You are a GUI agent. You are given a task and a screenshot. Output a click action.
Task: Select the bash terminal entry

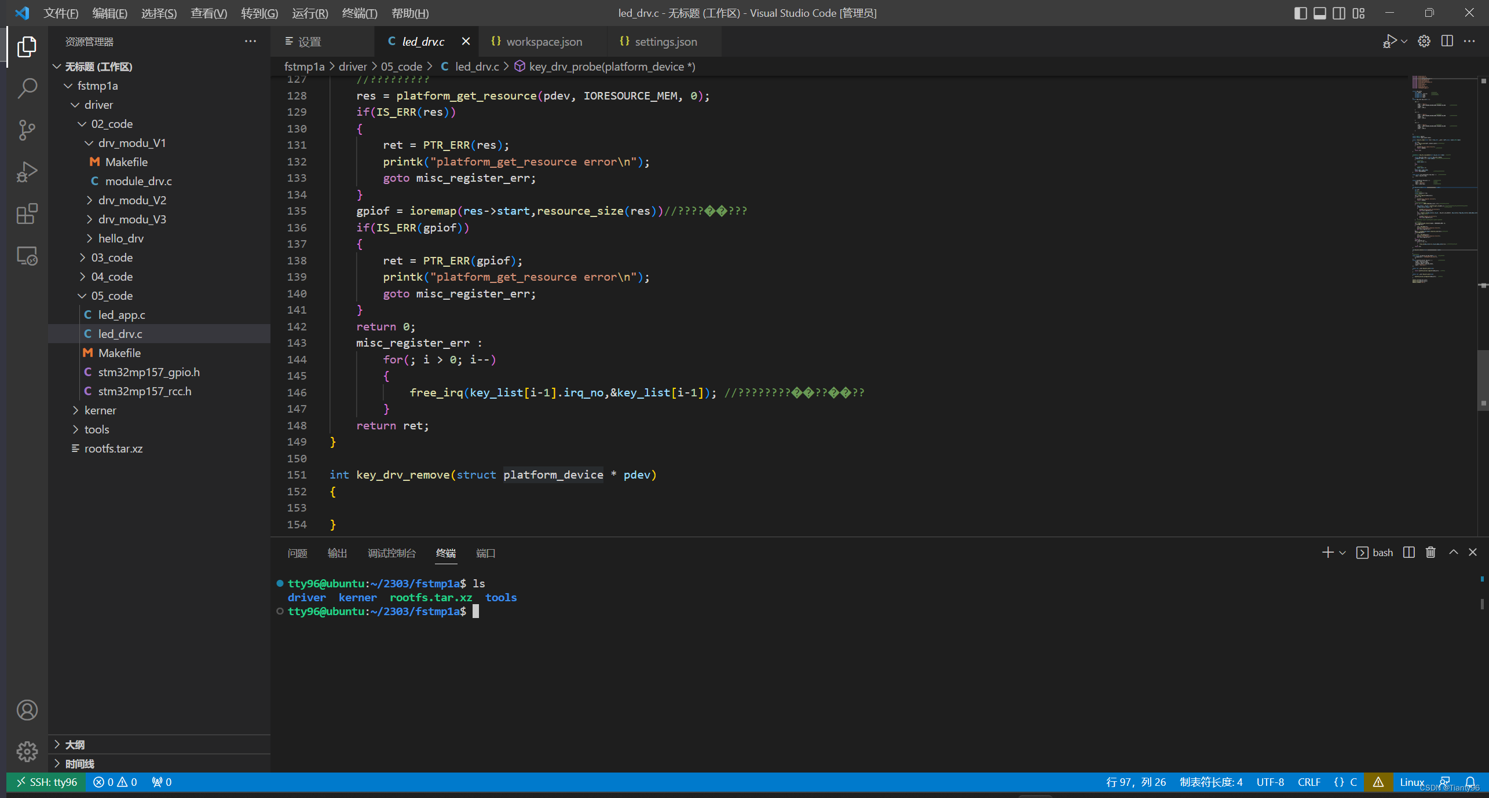tap(1374, 553)
